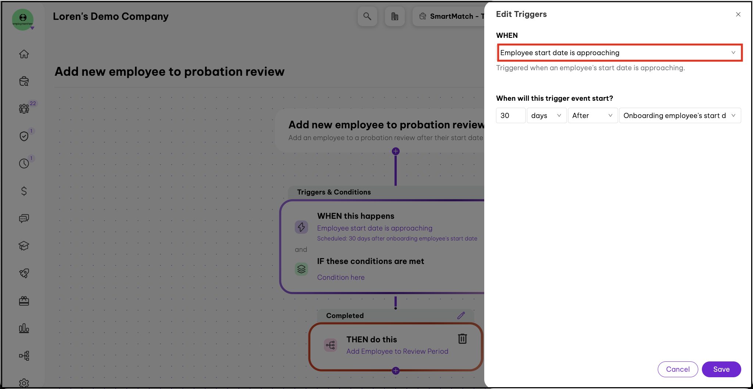Click the pencil edit icon beside Completed
The image size is (753, 389).
(461, 315)
